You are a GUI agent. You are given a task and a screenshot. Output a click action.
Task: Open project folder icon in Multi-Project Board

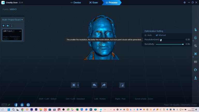point(8,26)
